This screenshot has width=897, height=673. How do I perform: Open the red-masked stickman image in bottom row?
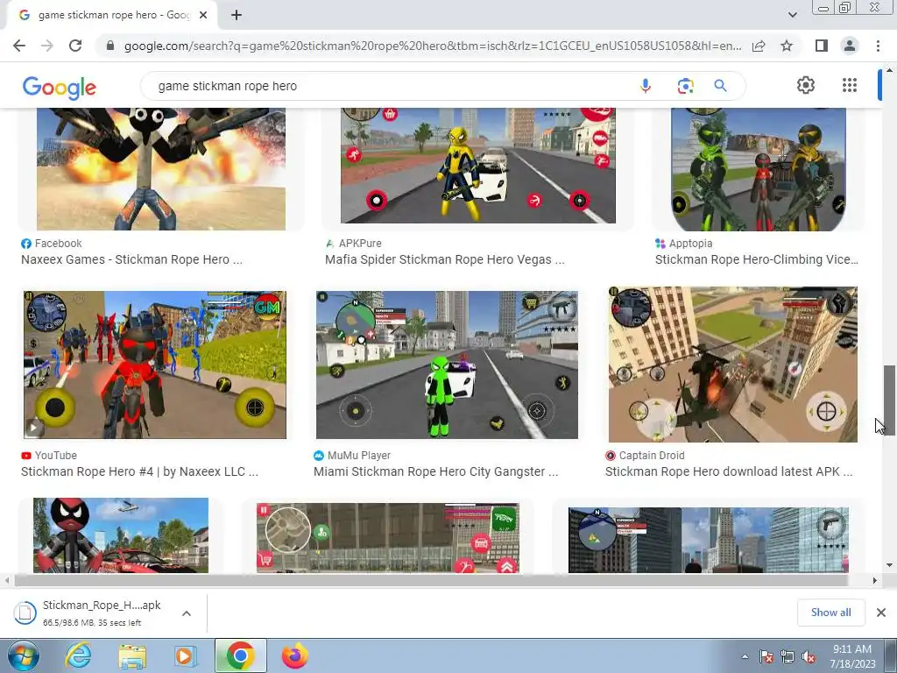point(121,535)
